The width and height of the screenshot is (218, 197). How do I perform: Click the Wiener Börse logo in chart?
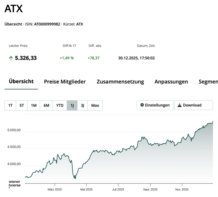pyautogui.click(x=14, y=184)
